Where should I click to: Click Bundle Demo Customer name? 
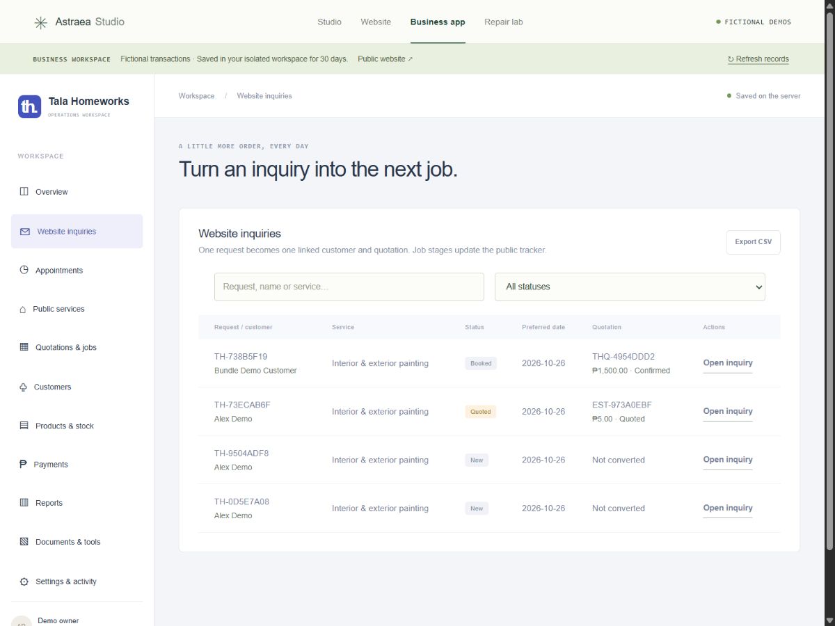pos(255,371)
